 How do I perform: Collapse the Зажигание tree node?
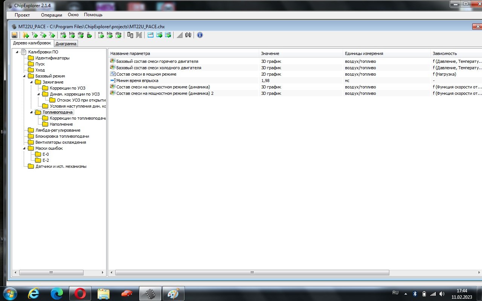pyautogui.click(x=32, y=82)
